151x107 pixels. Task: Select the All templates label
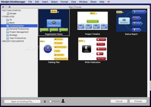[x=11, y=20]
